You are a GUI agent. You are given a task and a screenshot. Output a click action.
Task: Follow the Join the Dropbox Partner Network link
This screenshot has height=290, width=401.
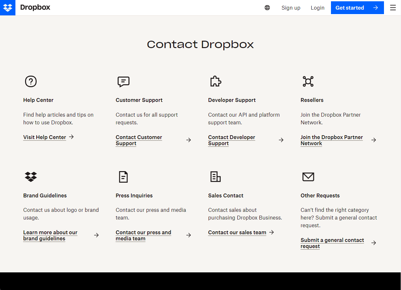[x=332, y=140]
